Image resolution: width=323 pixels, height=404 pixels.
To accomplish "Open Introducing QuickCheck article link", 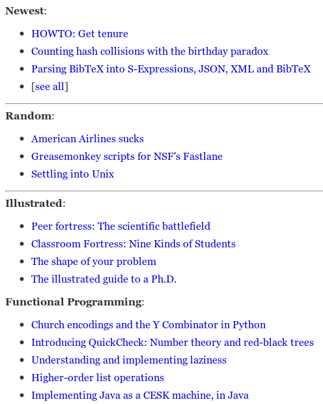I will [x=173, y=343].
